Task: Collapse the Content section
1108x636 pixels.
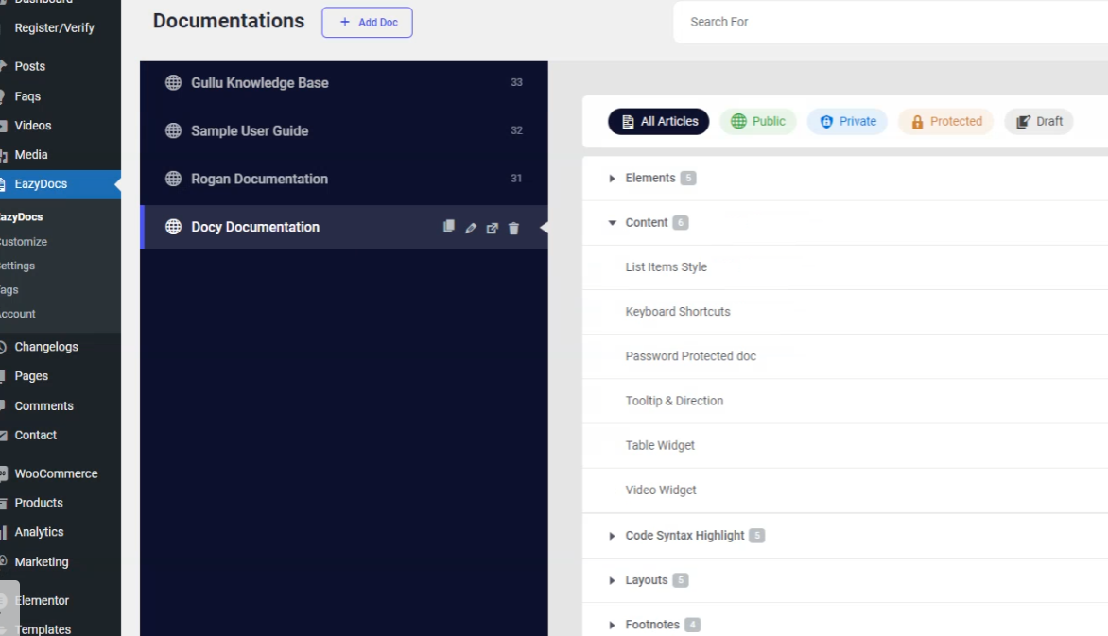Action: pos(612,223)
